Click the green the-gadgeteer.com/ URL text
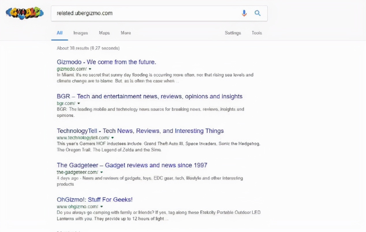Image resolution: width=366 pixels, height=232 pixels. pos(78,172)
